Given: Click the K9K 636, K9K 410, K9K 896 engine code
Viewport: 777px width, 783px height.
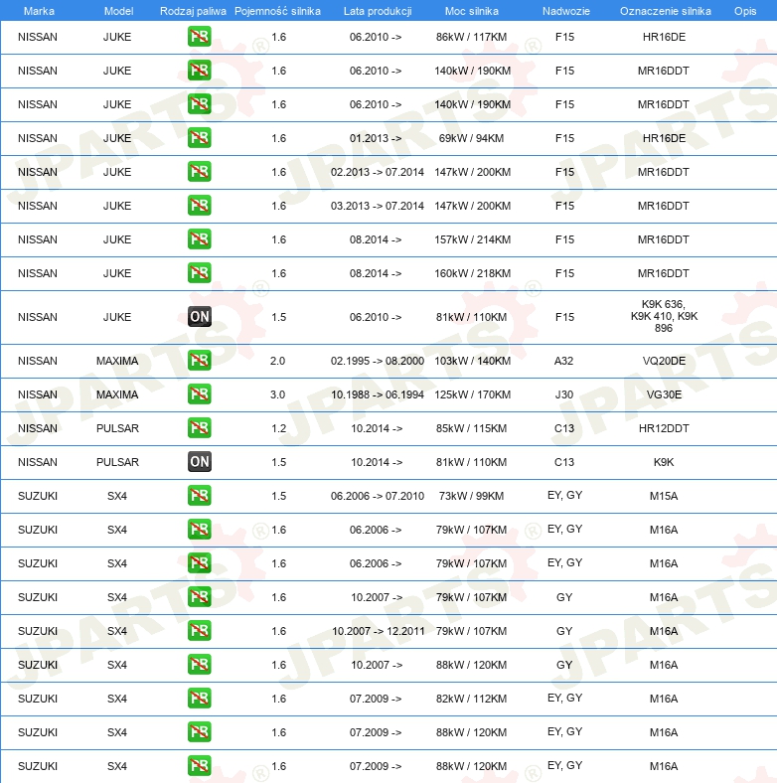Looking at the screenshot, I should [x=664, y=316].
